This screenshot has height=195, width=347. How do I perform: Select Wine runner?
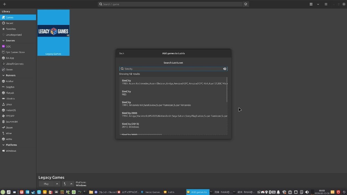pyautogui.click(x=18, y=133)
